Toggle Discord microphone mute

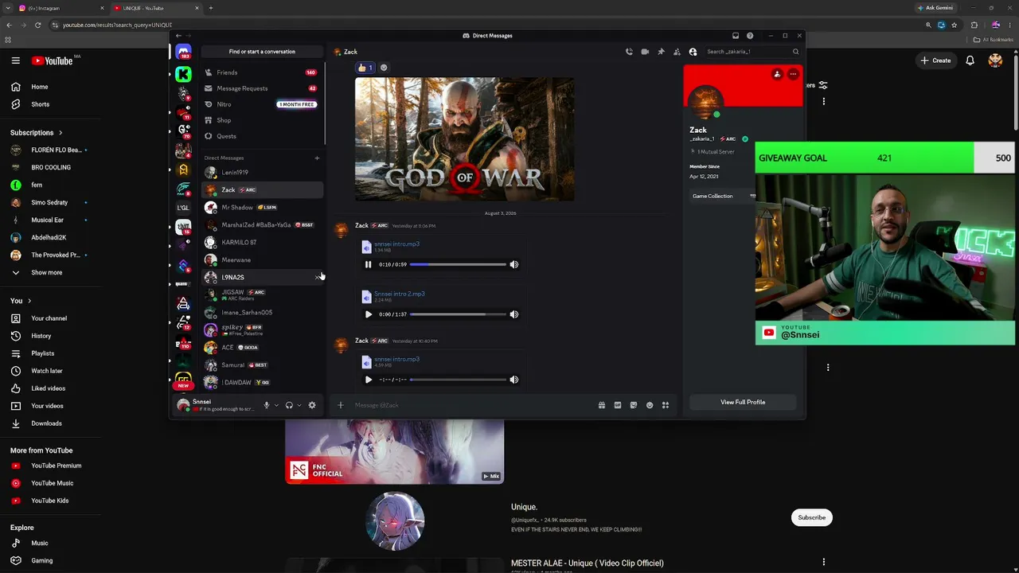(266, 405)
